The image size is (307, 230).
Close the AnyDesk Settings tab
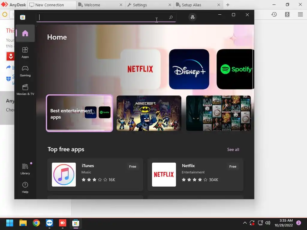[x=170, y=5]
